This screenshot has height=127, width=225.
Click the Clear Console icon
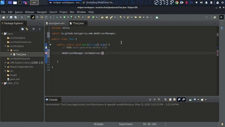pos(166,99)
